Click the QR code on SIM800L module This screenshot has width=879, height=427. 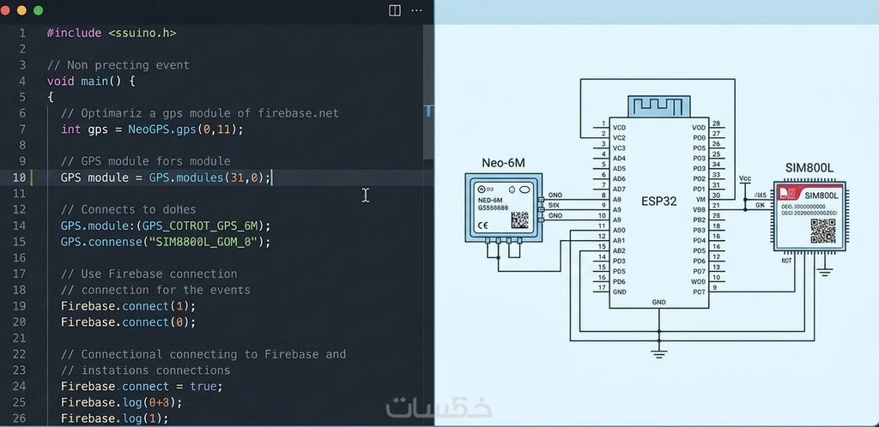pos(822,230)
